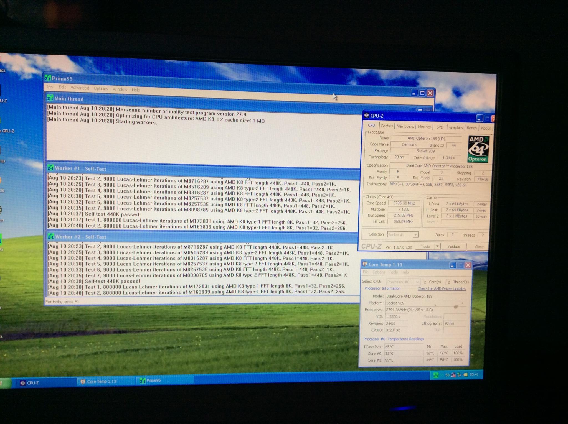Open the Select CPU dropdown in Core Temp

tap(403, 282)
